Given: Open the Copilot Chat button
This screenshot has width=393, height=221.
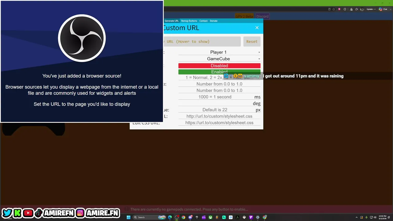Looking at the screenshot, I should 383,9.
